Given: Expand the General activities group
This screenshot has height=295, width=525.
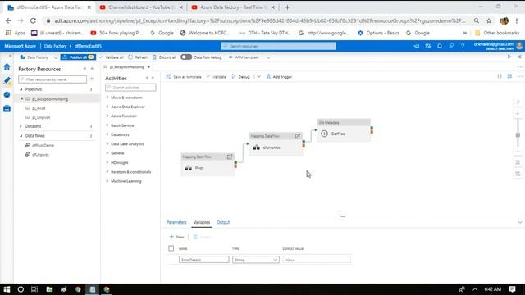Looking at the screenshot, I should coord(107,153).
